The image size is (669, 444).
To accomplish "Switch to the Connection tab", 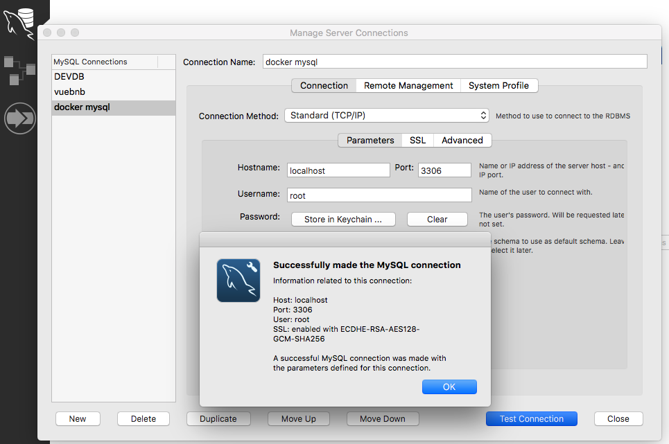I will pos(324,86).
